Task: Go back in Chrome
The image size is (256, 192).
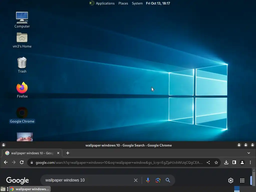Action: point(6,162)
